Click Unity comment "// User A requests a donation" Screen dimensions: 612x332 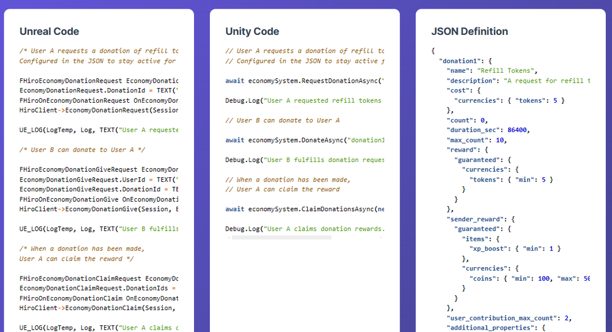tap(304, 51)
